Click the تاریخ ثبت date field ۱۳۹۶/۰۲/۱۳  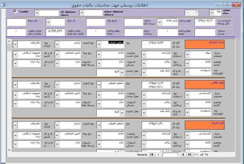pos(205,22)
